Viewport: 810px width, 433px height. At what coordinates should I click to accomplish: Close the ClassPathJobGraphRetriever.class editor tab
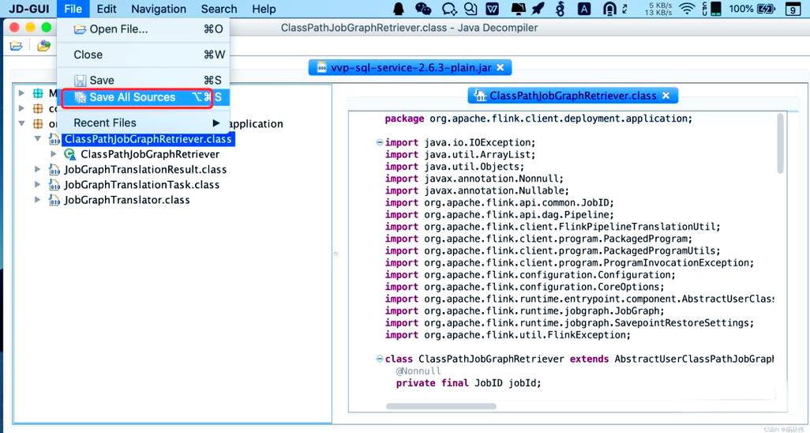point(666,96)
